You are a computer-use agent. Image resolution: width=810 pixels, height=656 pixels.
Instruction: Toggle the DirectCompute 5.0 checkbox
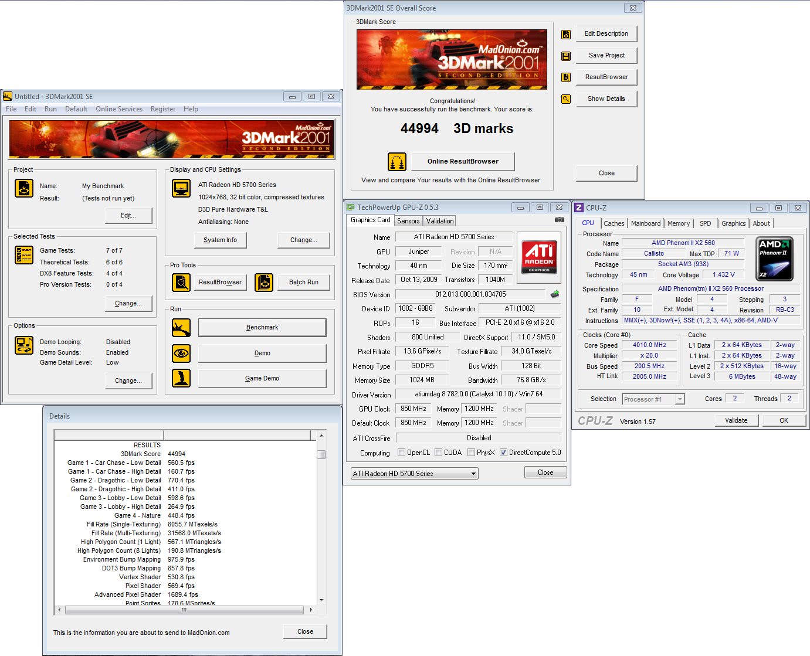(503, 453)
